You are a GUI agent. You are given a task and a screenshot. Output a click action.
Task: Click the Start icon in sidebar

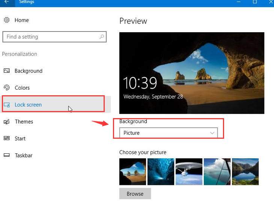pyautogui.click(x=6, y=138)
